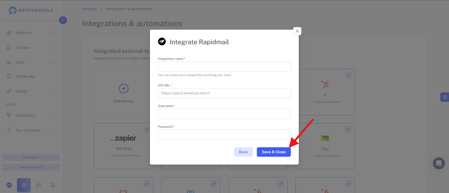
Task: Expand the Design menu chevron
Action: (54, 91)
